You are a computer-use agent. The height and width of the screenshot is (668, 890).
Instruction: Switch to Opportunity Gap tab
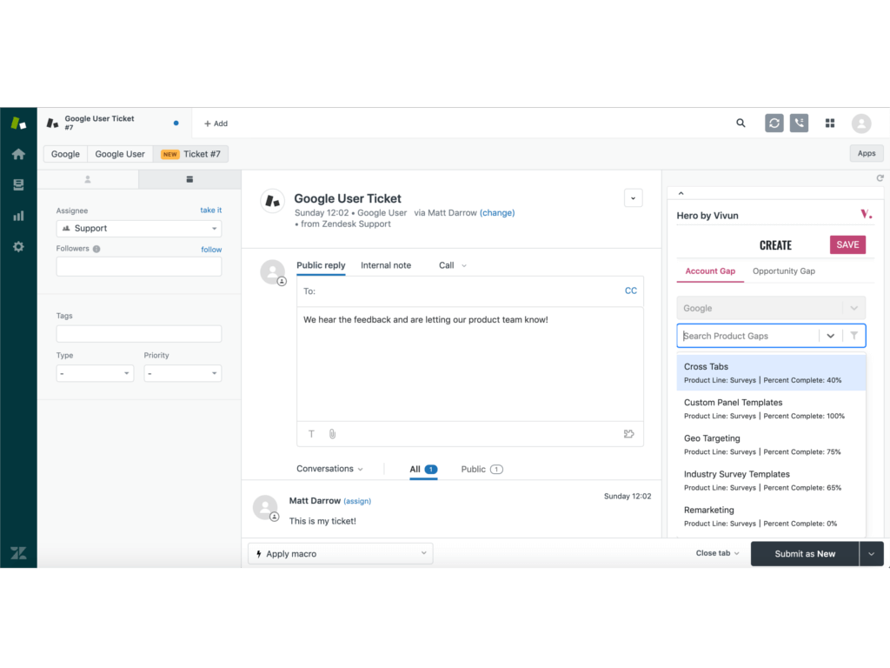click(x=783, y=271)
